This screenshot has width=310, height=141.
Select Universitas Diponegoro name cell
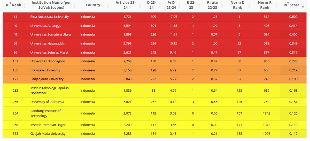tap(48, 61)
